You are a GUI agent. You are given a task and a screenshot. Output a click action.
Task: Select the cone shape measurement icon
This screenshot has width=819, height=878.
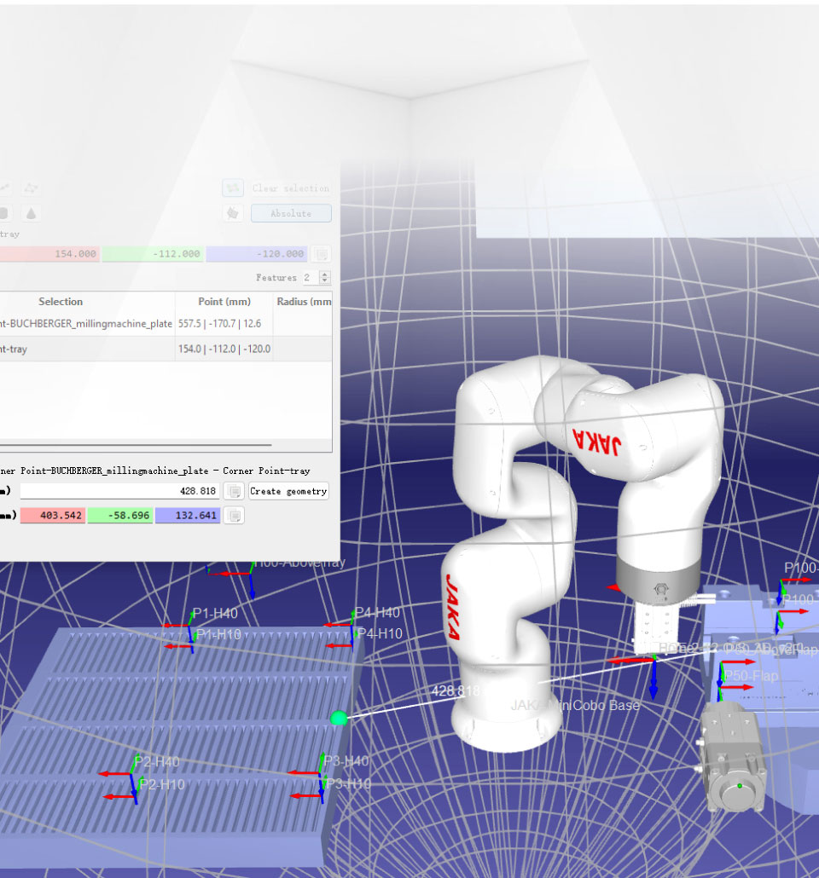pos(32,213)
